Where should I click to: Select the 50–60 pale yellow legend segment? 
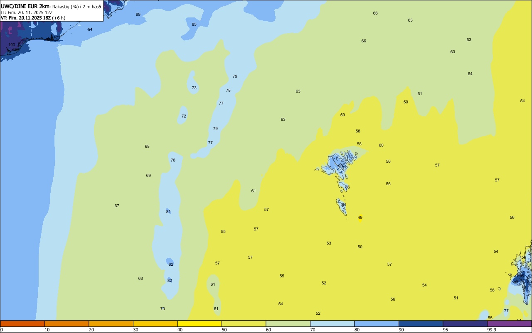pyautogui.click(x=244, y=323)
